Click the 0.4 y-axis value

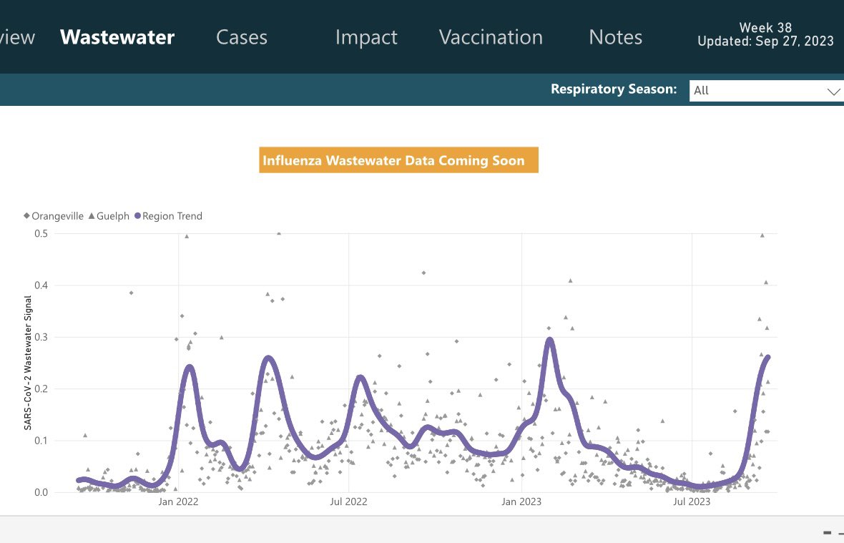[41, 285]
